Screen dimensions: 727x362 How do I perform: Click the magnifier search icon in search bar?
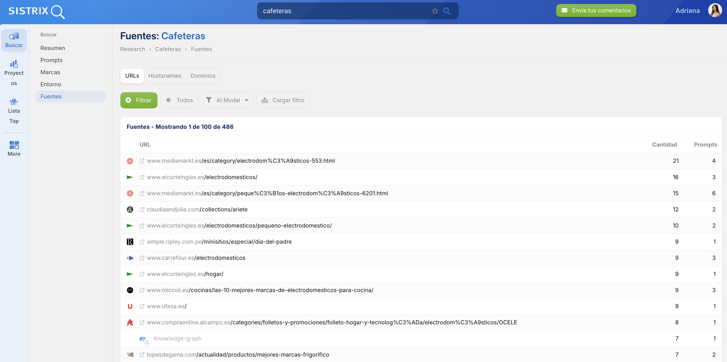447,11
